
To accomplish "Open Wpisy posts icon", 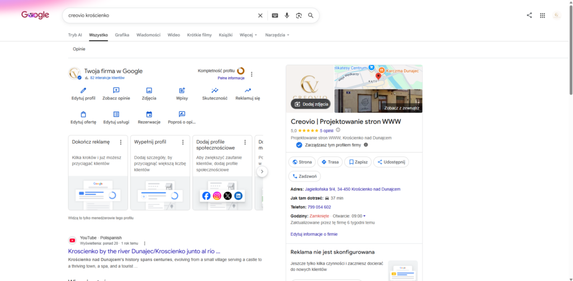I will click(182, 90).
